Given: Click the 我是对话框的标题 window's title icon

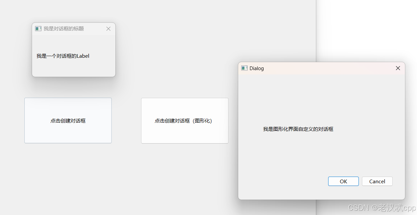Looking at the screenshot, I should [38, 29].
